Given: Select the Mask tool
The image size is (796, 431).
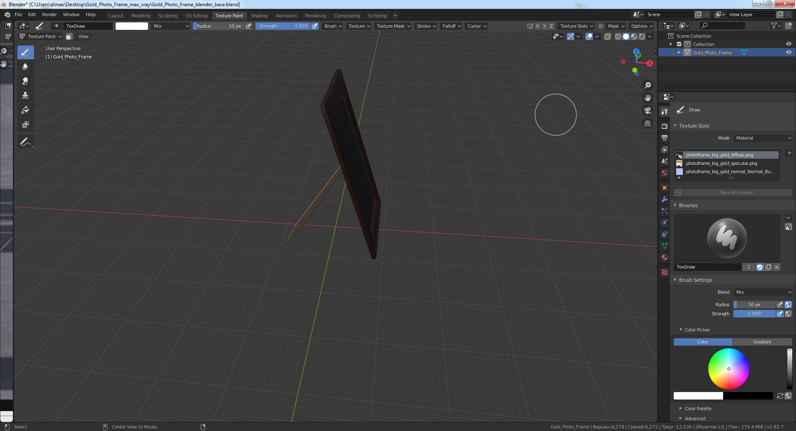Looking at the screenshot, I should pos(25,124).
